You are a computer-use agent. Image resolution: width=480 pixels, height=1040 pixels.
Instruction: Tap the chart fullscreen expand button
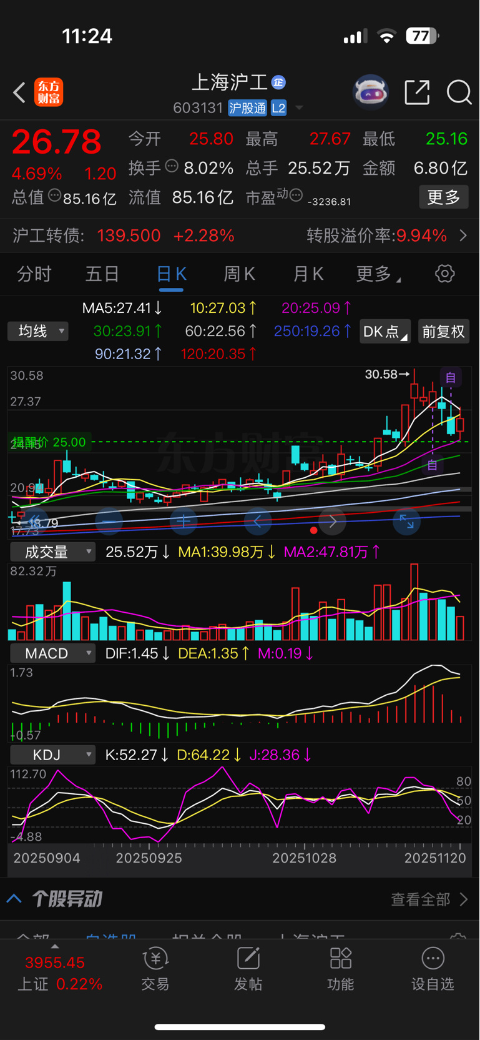(x=406, y=521)
